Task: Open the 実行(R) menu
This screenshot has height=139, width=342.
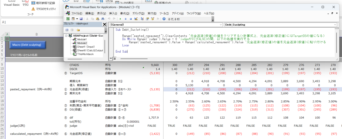Action: point(152,13)
